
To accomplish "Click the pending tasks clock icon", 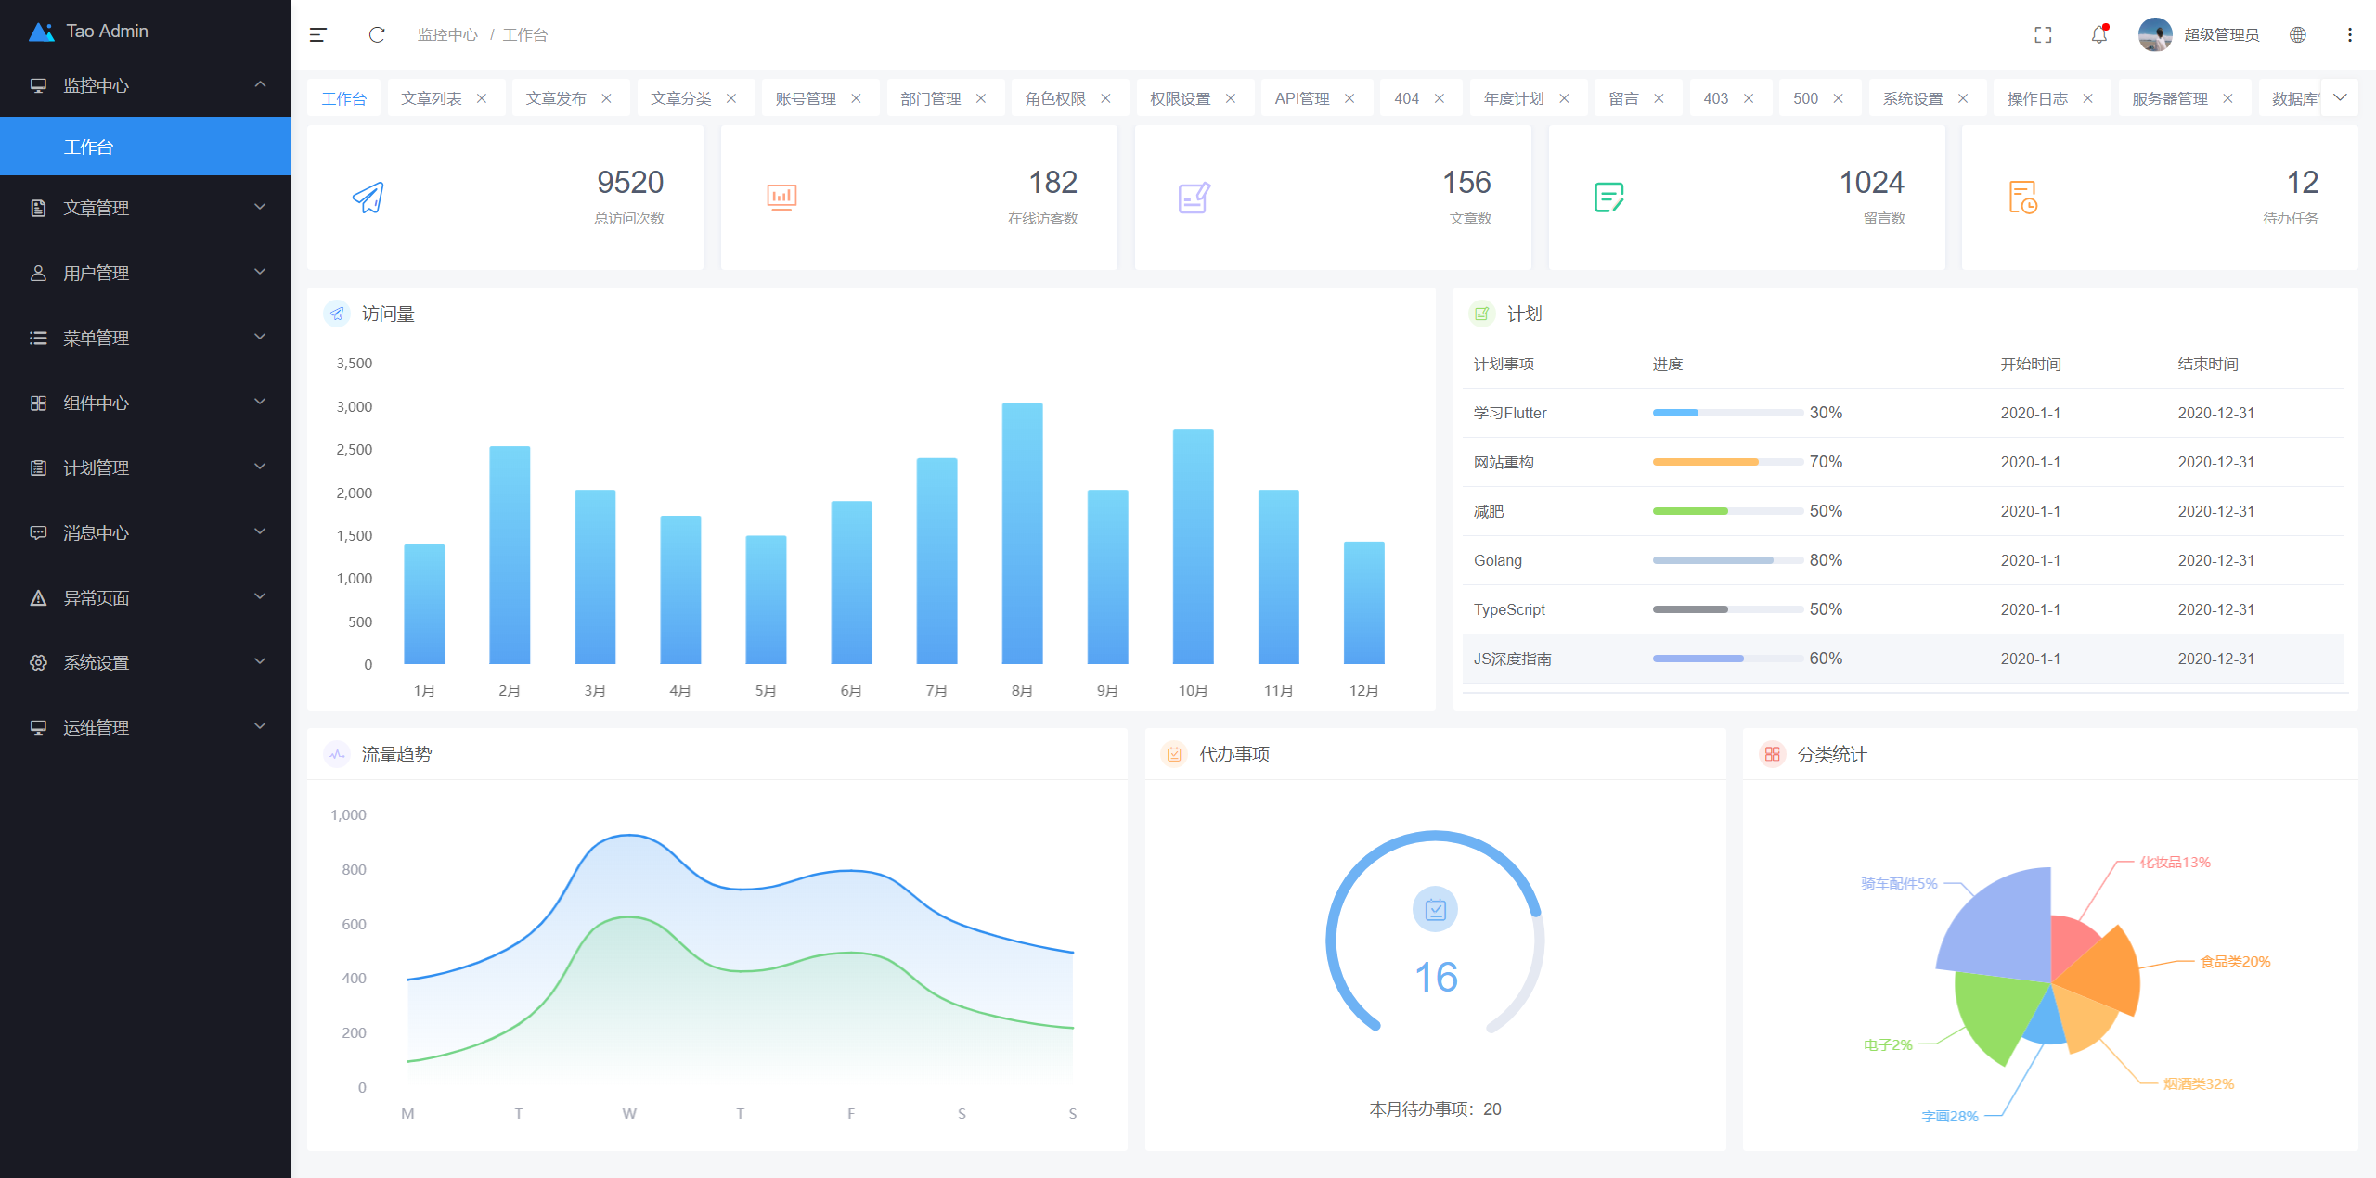I will [x=2022, y=198].
